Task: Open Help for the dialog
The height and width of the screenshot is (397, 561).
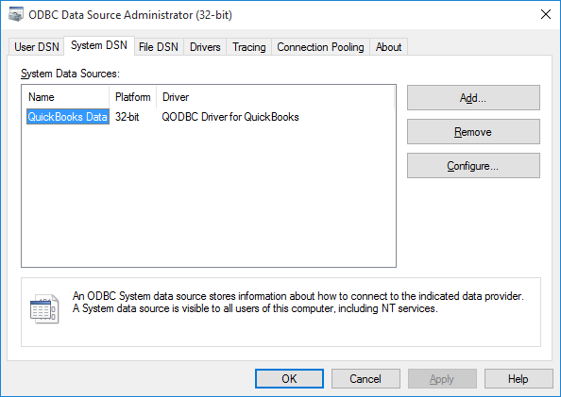Action: pyautogui.click(x=518, y=379)
